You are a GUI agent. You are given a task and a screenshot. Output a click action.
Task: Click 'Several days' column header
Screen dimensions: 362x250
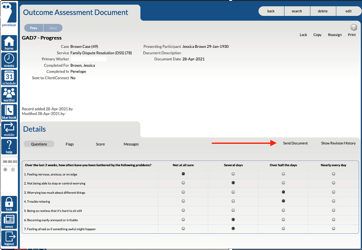tap(233, 165)
